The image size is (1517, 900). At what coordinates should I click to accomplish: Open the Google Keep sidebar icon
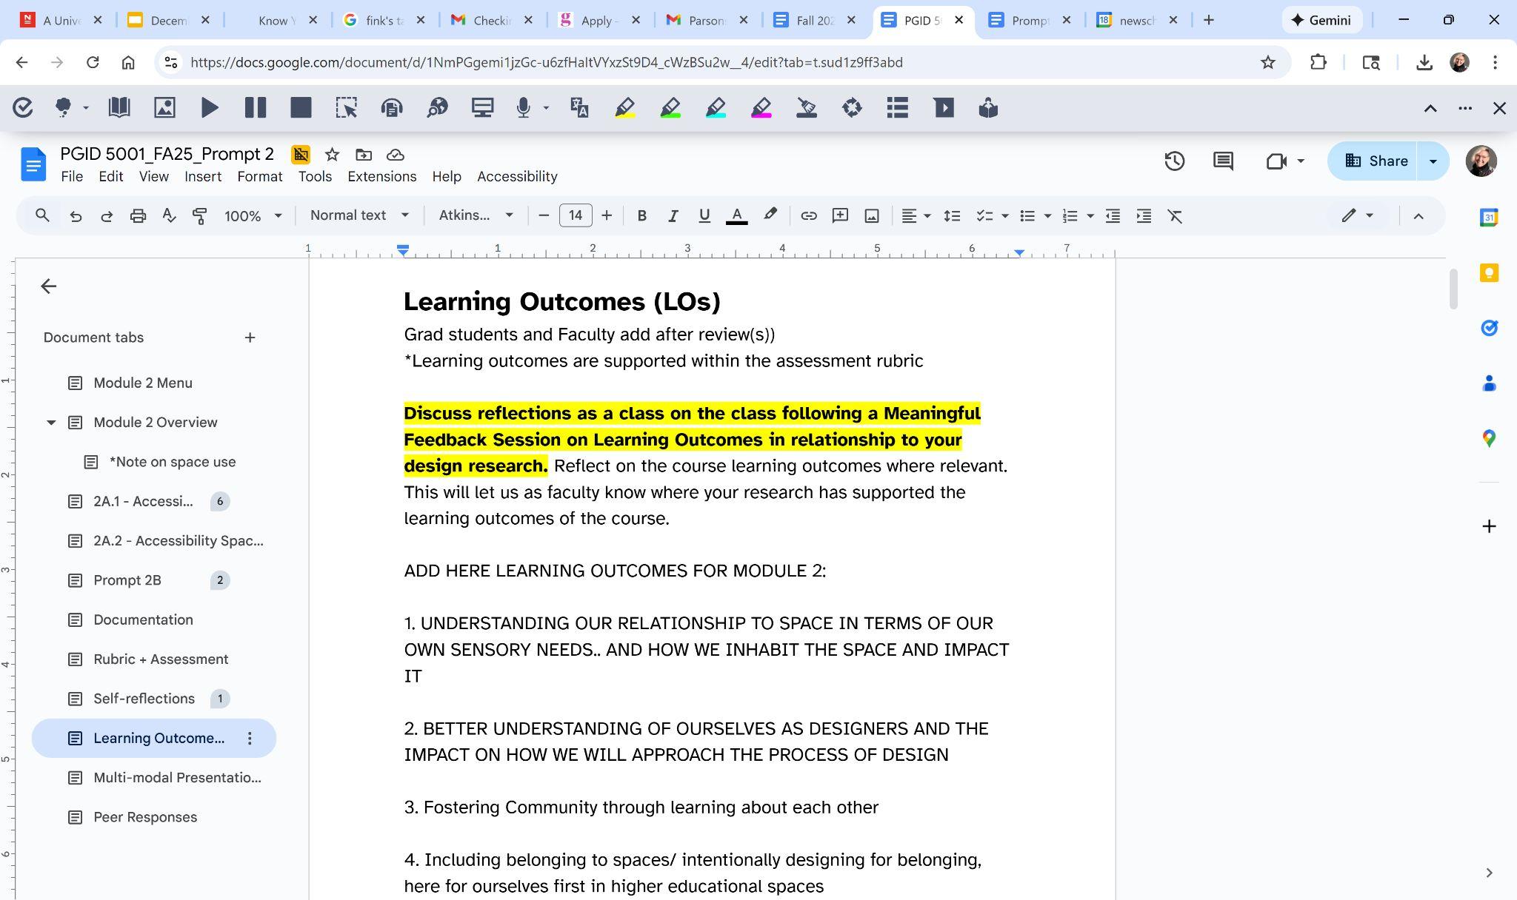pyautogui.click(x=1489, y=273)
